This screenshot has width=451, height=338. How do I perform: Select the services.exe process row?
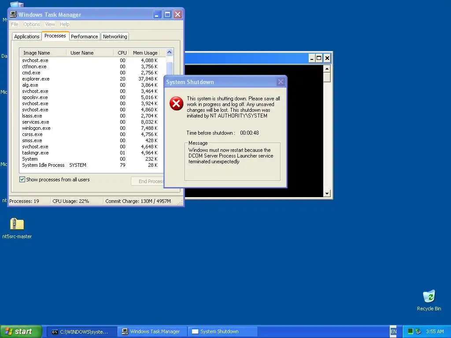coord(92,122)
